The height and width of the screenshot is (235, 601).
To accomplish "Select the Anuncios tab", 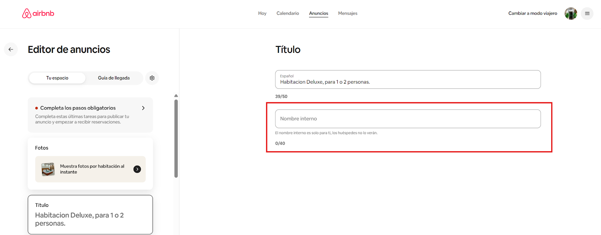I will coord(319,13).
